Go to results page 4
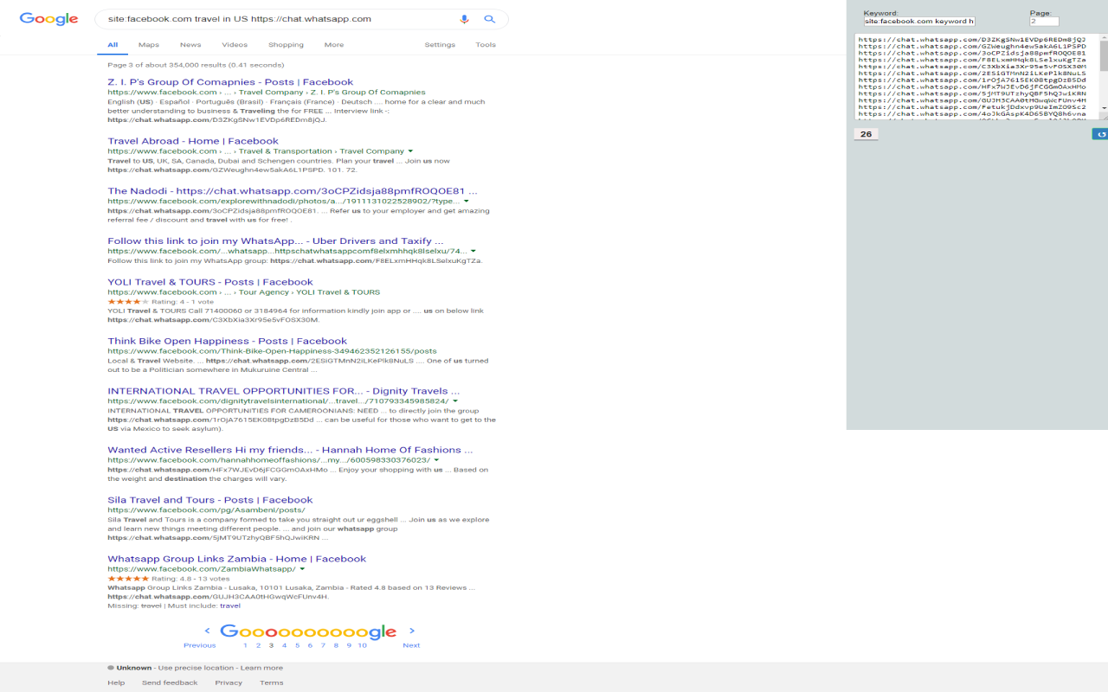The height and width of the screenshot is (692, 1108). (x=284, y=645)
